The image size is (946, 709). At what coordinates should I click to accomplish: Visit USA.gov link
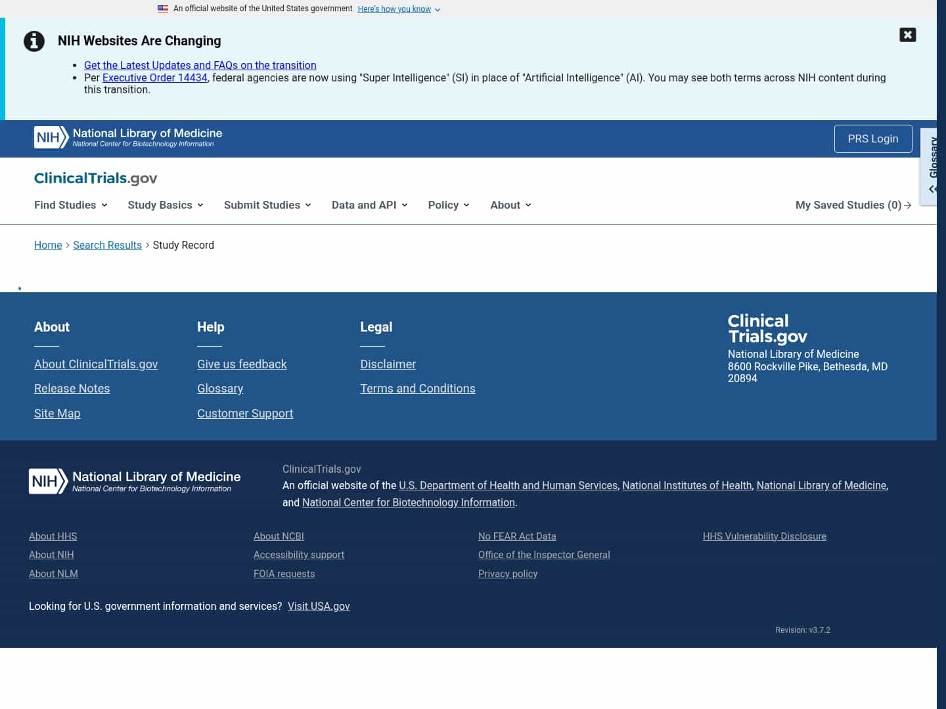click(319, 607)
